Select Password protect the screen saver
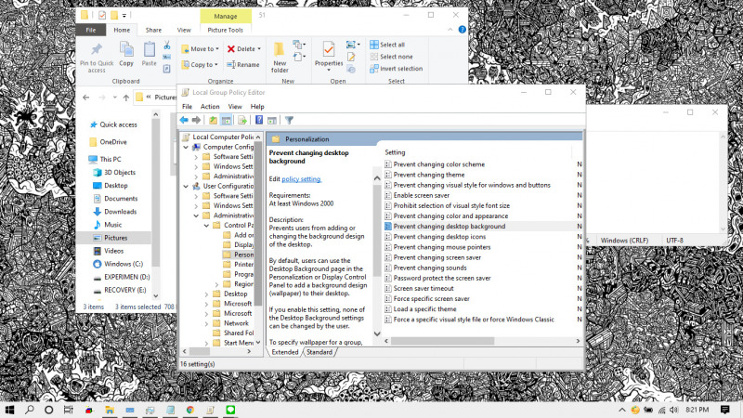 (442, 278)
